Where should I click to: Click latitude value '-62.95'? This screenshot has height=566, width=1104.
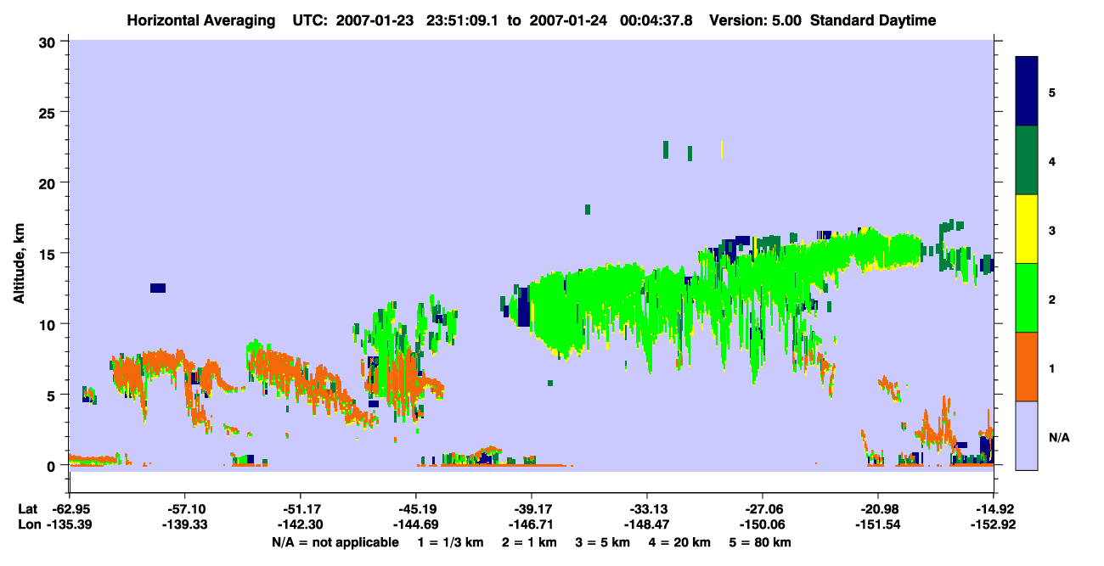[x=70, y=508]
